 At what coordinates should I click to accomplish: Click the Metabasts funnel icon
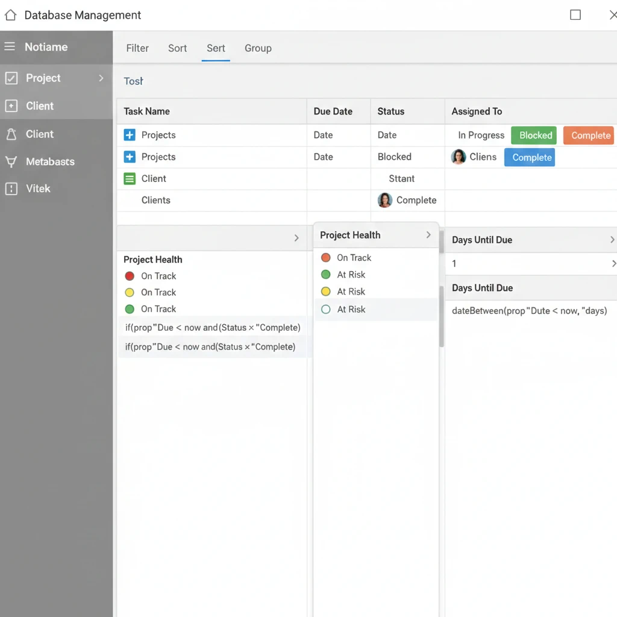(x=11, y=161)
